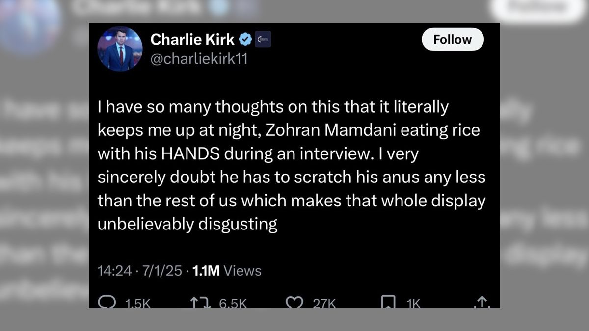Click the 1K bookmarks count
The image size is (589, 331).
(x=413, y=304)
